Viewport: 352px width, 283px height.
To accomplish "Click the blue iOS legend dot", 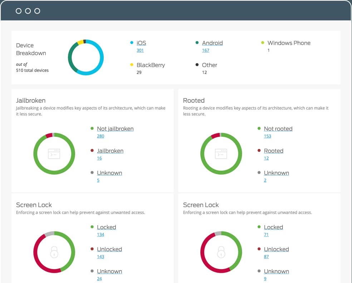I will tap(132, 43).
